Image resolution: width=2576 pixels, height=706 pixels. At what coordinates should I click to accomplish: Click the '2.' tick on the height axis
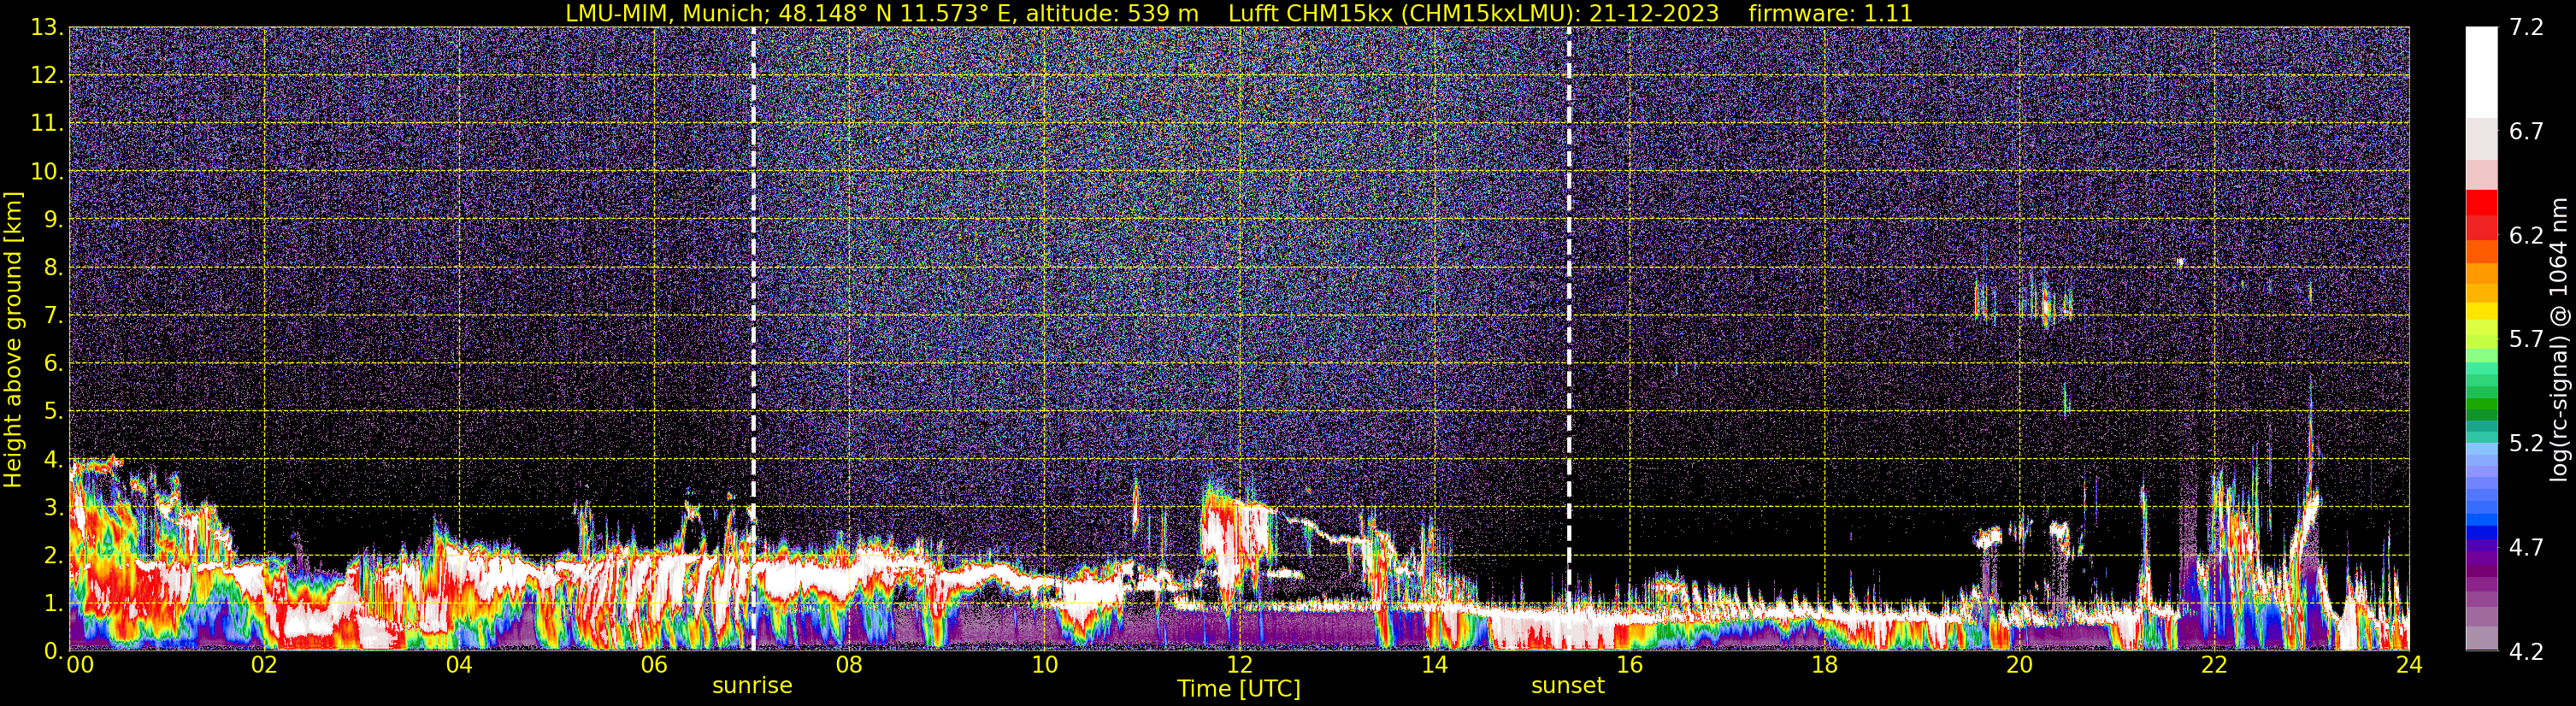pyautogui.click(x=53, y=555)
